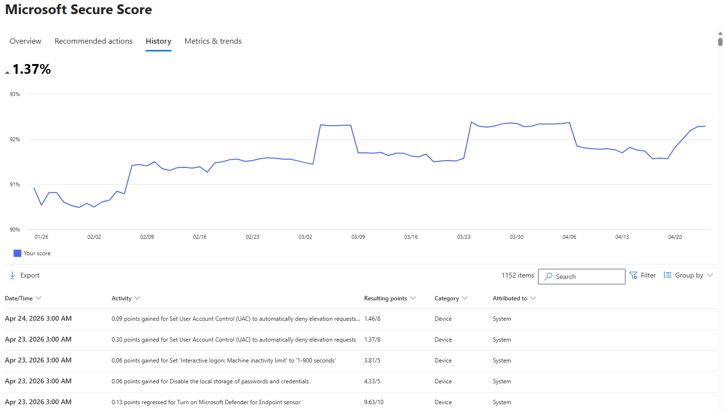
Task: Click the 04/06 x-axis date label
Action: point(570,237)
